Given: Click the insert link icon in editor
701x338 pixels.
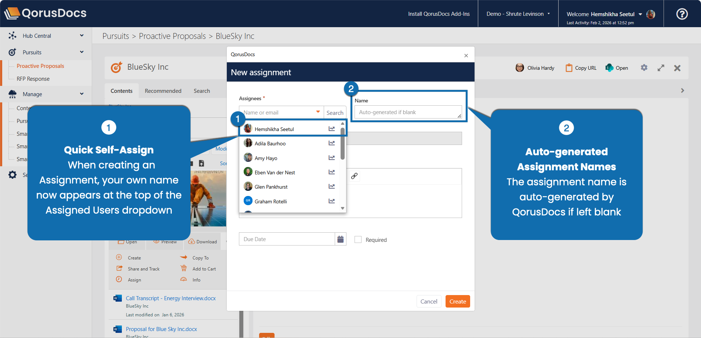Looking at the screenshot, I should [354, 176].
